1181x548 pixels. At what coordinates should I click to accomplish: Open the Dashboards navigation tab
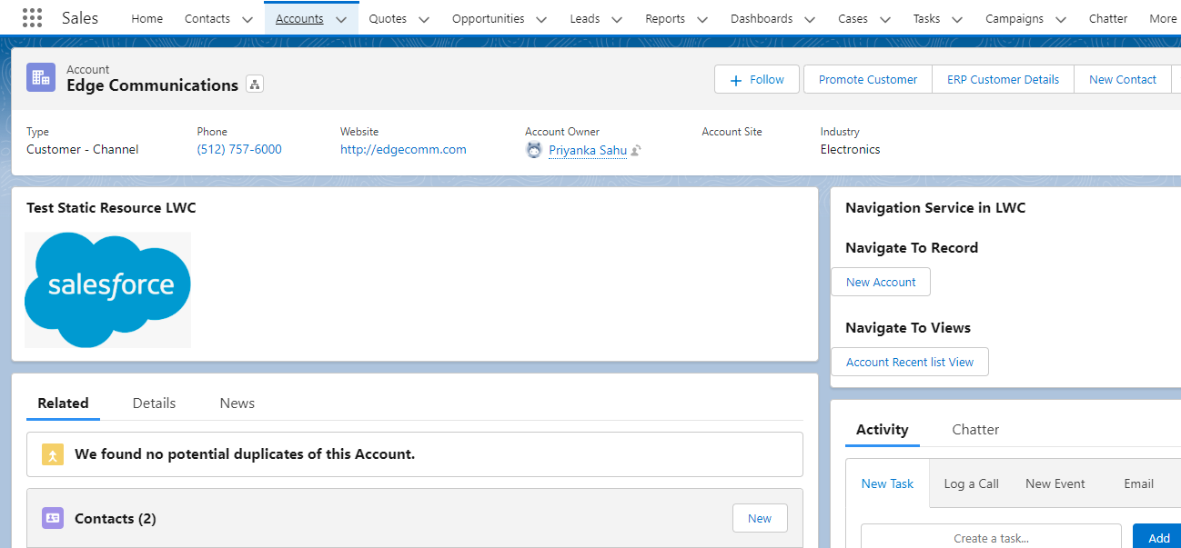[x=762, y=18]
